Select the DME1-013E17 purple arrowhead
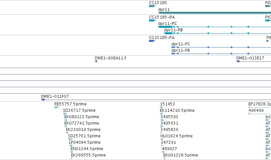This screenshot has width=271, height=160. tap(238, 61)
